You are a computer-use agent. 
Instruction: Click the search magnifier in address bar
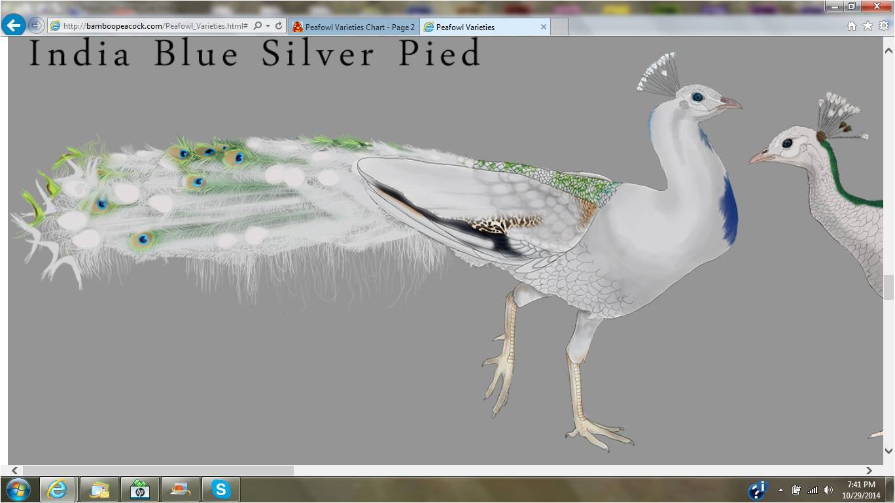tap(257, 26)
